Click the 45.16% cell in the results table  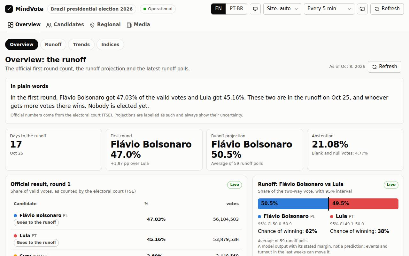(x=156, y=239)
